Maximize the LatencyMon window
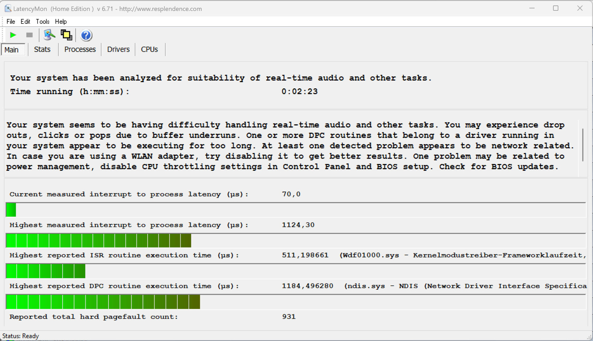The width and height of the screenshot is (593, 341). coord(556,8)
